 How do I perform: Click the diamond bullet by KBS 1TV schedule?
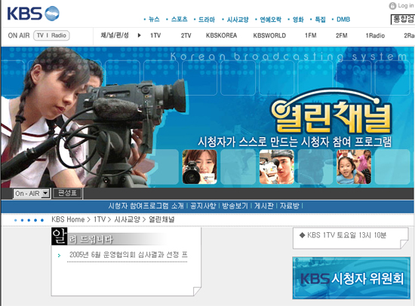[x=302, y=235]
